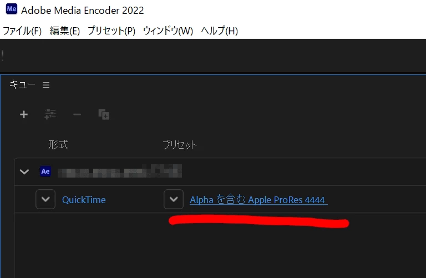Open the preset dropdown beside Apple ProRes 4444
The height and width of the screenshot is (278, 426).
point(174,199)
